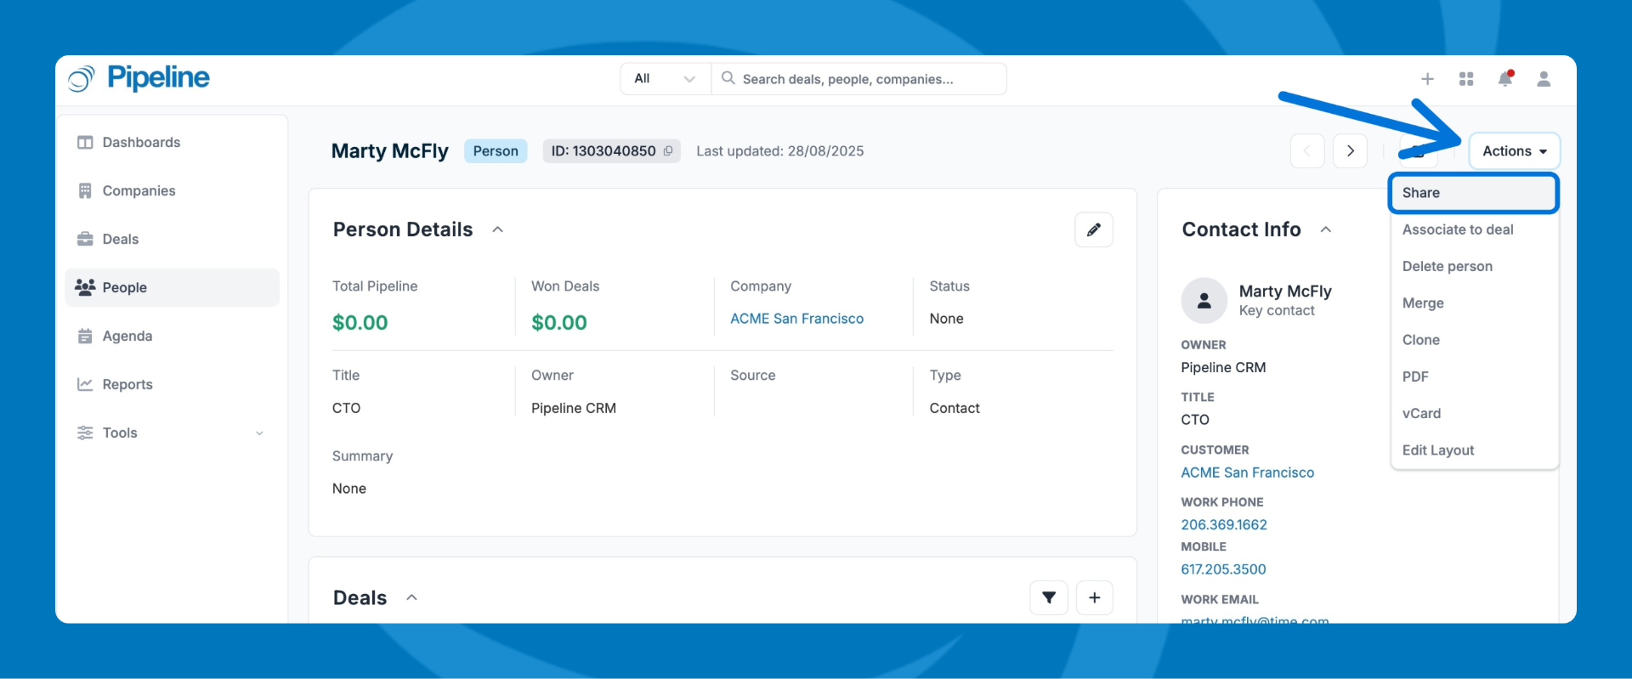Click the People group icon

click(x=85, y=287)
